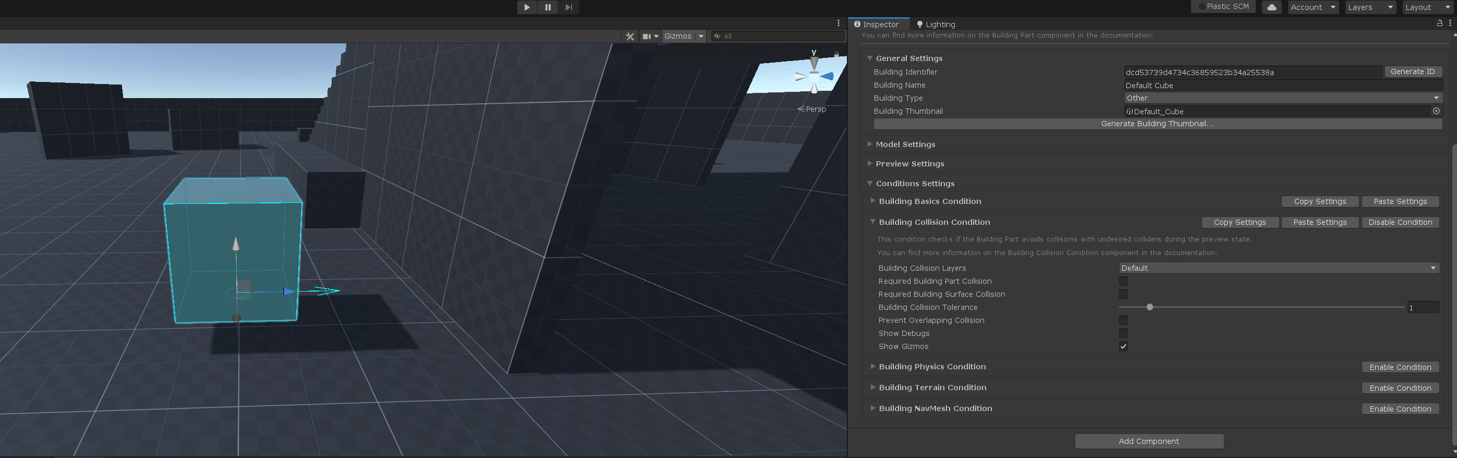Viewport: 1457px width, 458px height.
Task: Open the Building Type dropdown
Action: pos(1282,99)
